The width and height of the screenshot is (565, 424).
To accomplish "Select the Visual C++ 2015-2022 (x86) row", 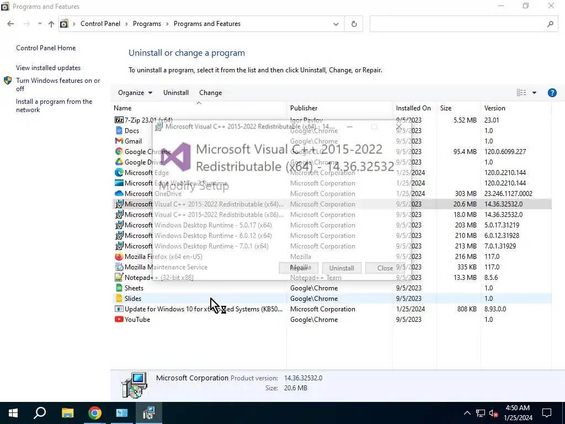I will pyautogui.click(x=332, y=215).
